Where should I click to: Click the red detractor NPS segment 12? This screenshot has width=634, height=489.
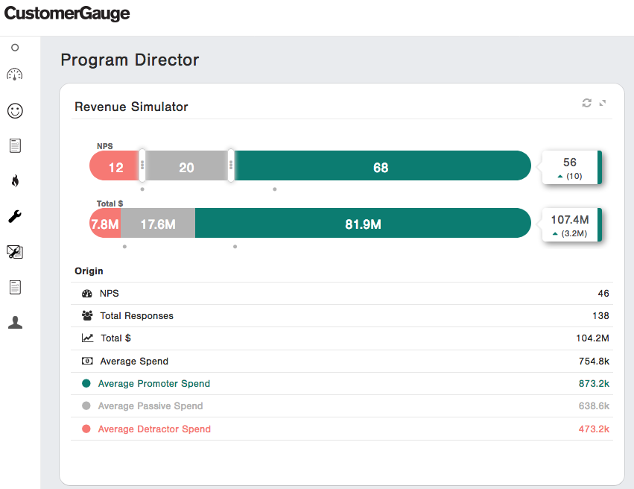[115, 167]
